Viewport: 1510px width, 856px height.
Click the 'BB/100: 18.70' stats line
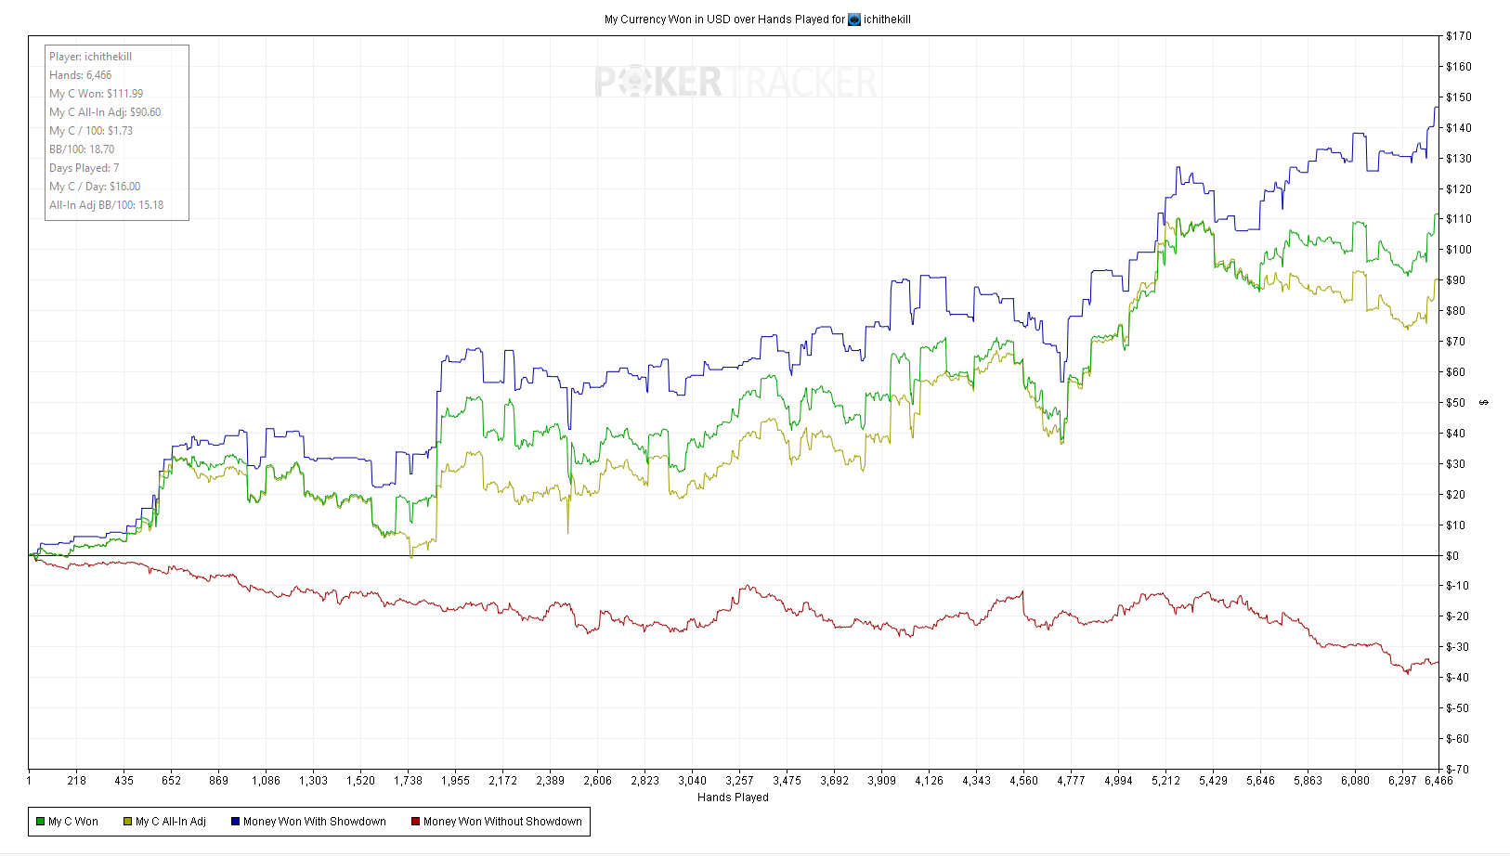click(82, 149)
